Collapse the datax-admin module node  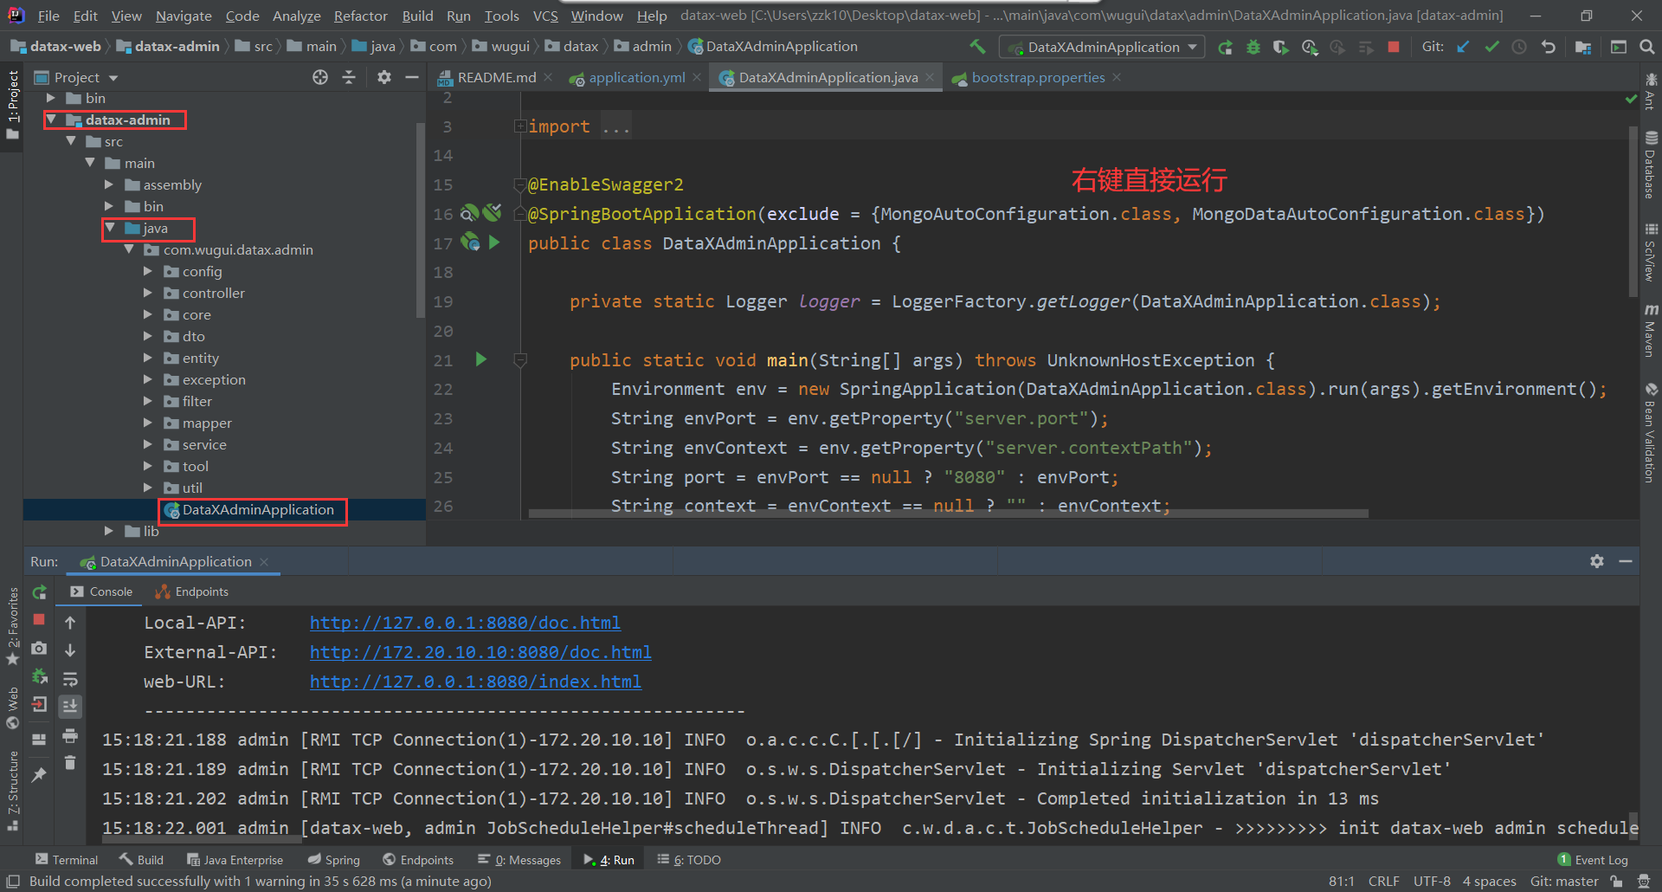[52, 120]
